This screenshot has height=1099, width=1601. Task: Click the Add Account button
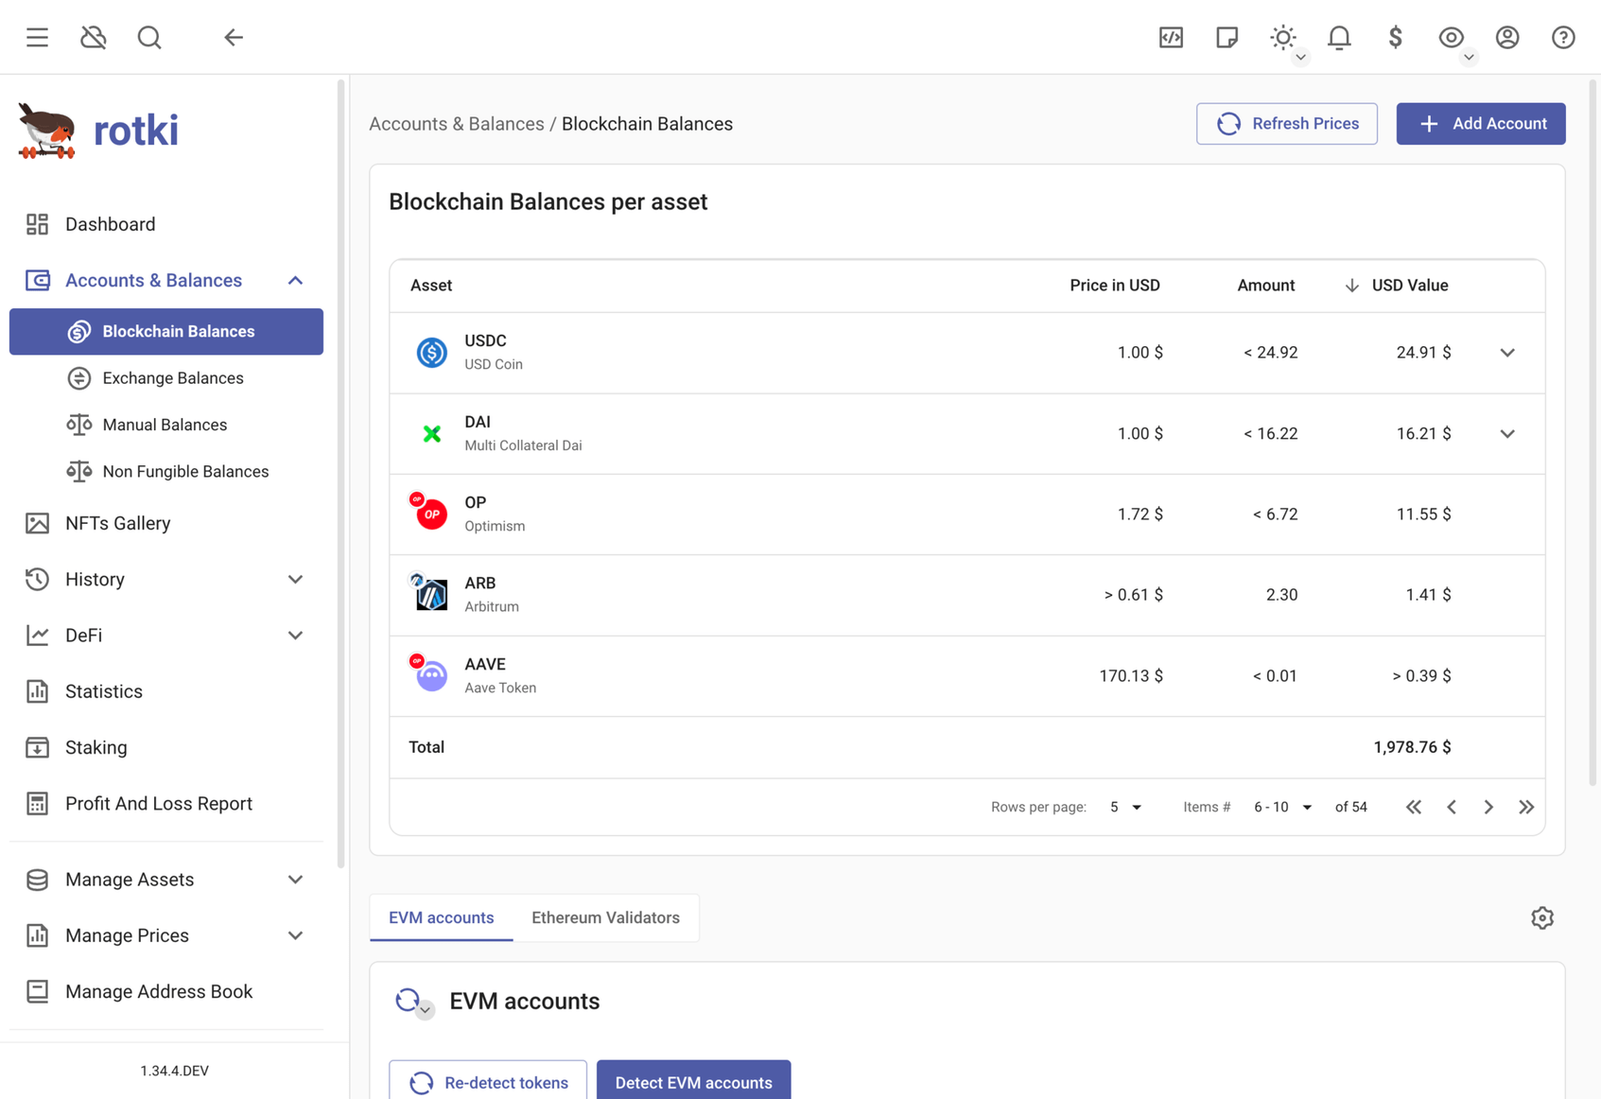coord(1481,124)
